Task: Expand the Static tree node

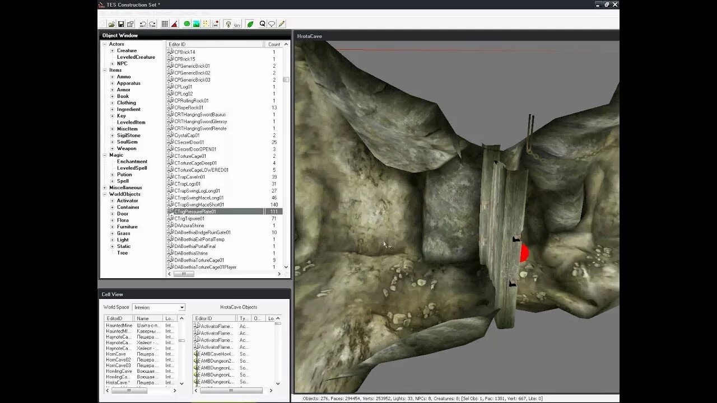Action: (x=112, y=246)
